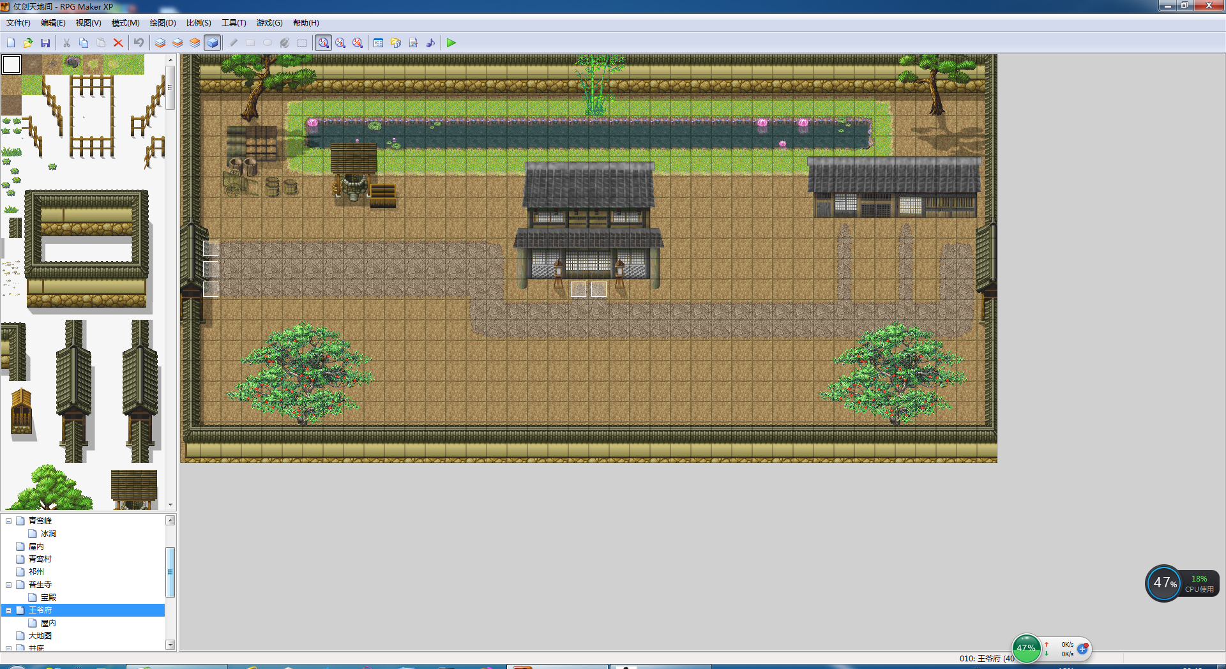The width and height of the screenshot is (1226, 669).
Task: Open the 工具(T) menu
Action: tap(234, 23)
